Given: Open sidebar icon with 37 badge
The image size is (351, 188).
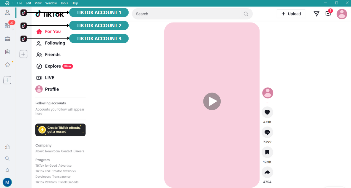Looking at the screenshot, I should (7, 26).
